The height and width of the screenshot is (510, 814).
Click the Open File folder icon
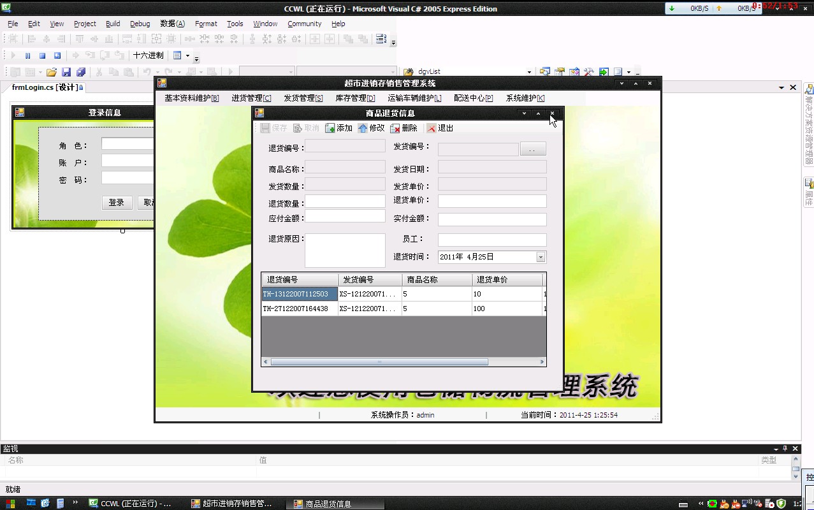pos(51,72)
